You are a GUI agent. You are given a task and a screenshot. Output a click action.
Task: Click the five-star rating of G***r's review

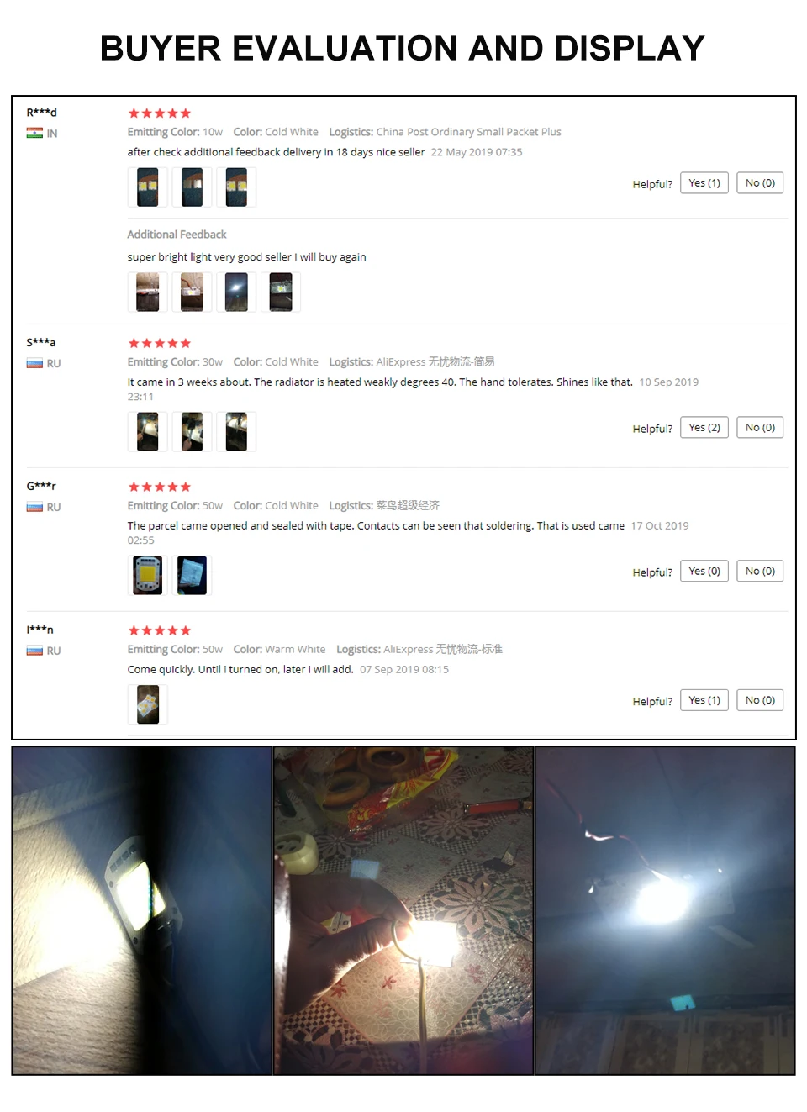[x=160, y=487]
